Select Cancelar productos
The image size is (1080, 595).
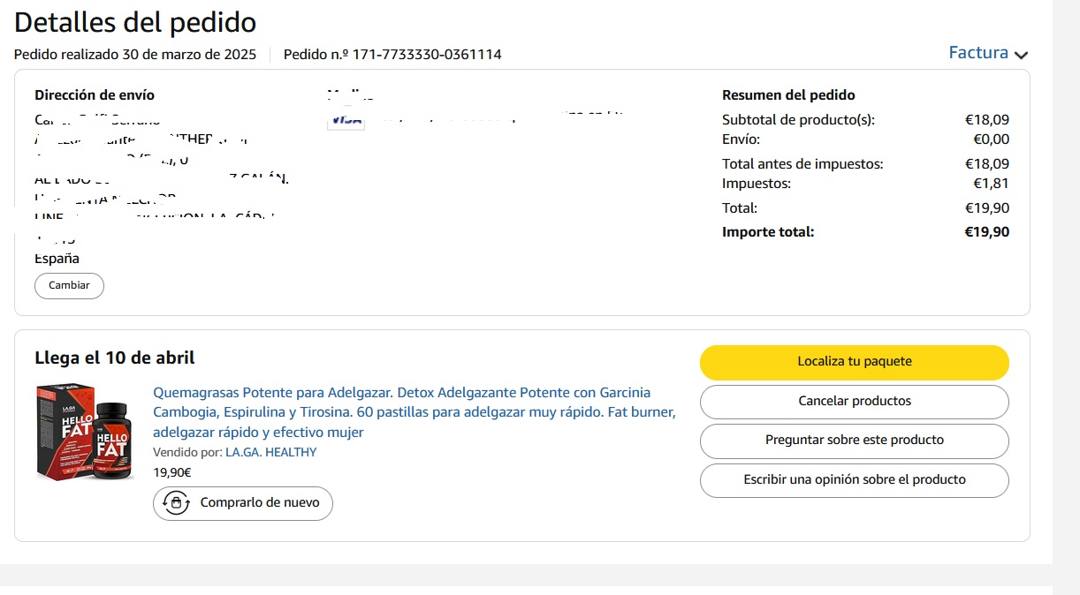point(854,402)
